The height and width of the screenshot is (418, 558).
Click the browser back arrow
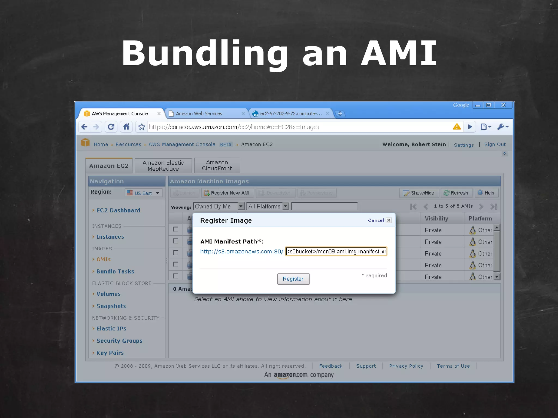tap(84, 127)
